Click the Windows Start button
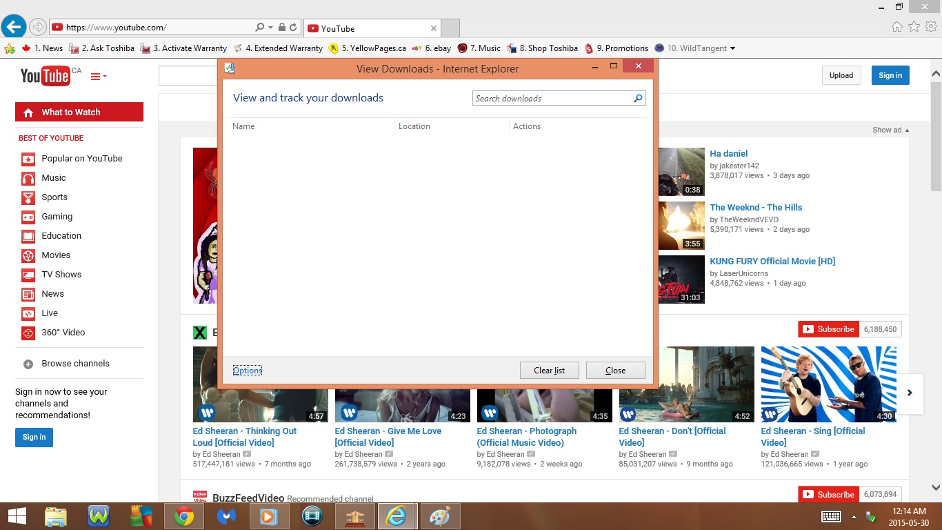 click(17, 516)
